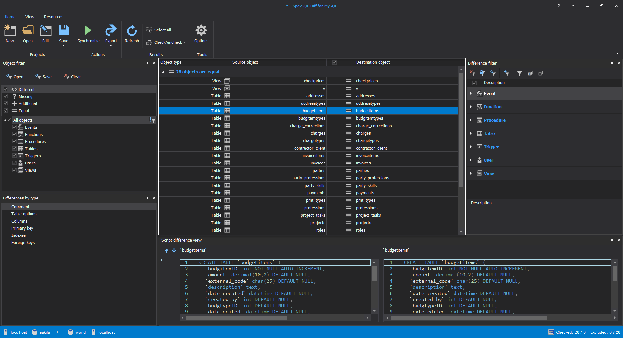Select the checkprices view row
Image resolution: width=623 pixels, height=338 pixels.
coord(308,81)
